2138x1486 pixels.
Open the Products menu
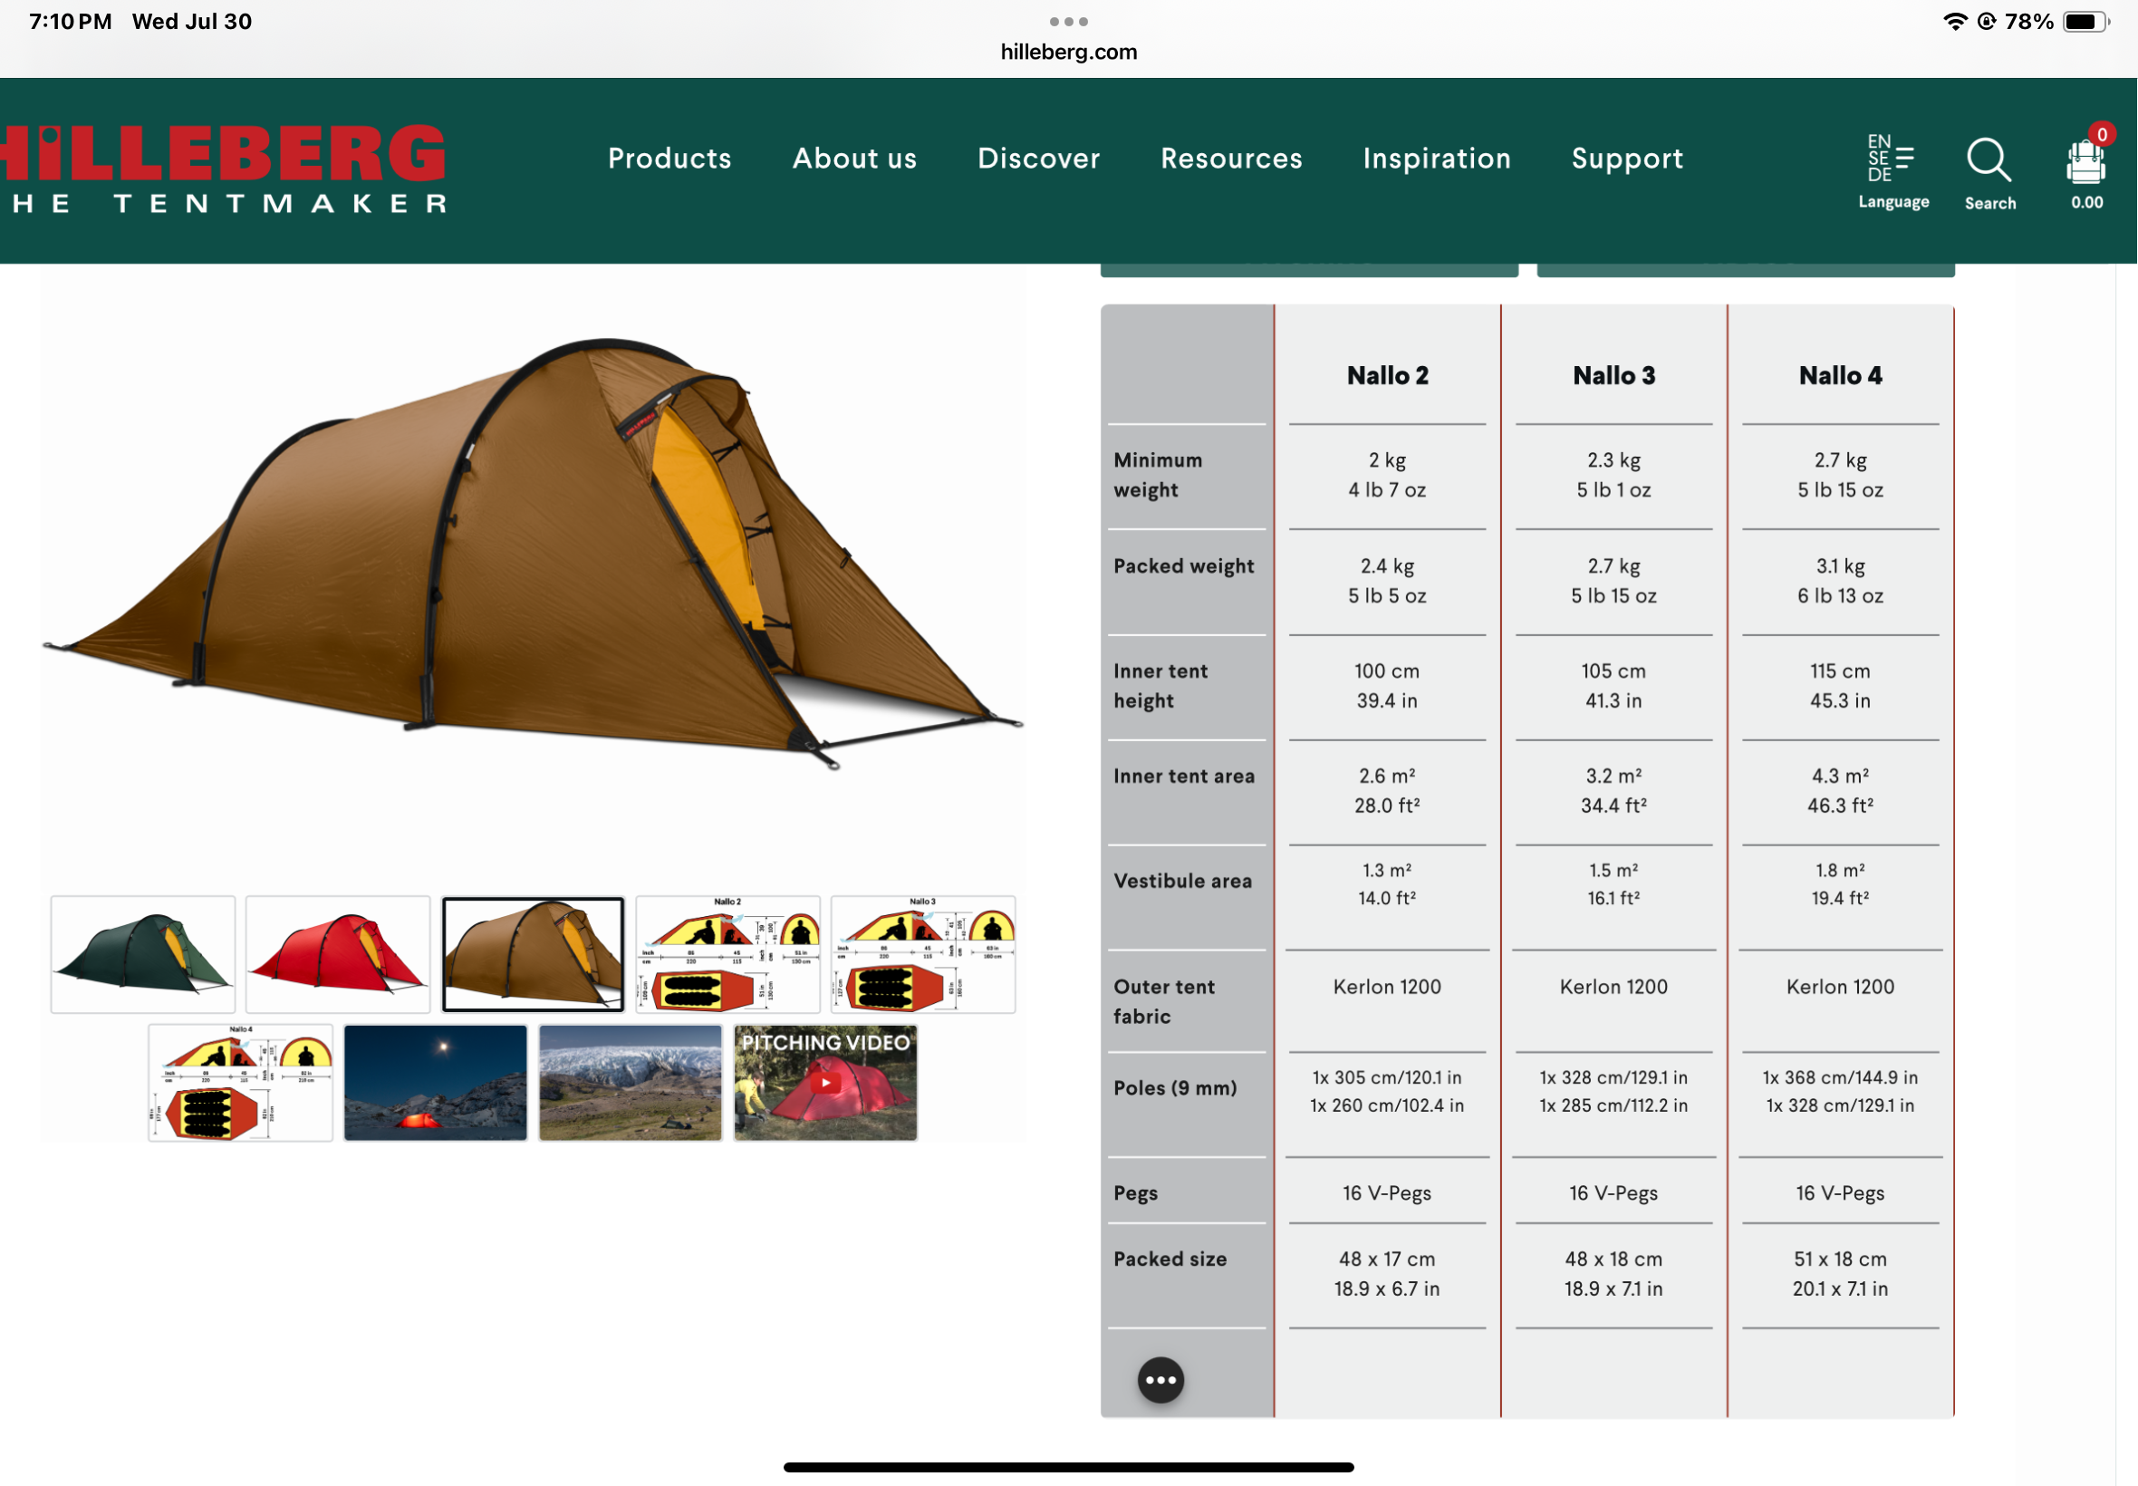pos(669,159)
